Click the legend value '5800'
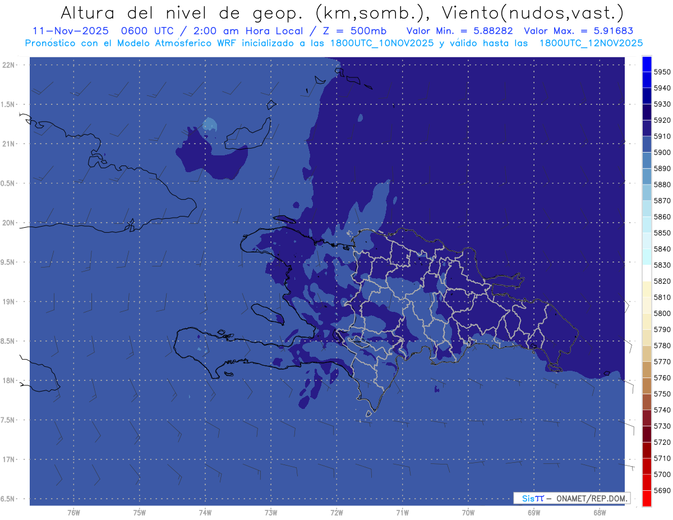Viewport: 673px width, 520px height. [x=662, y=314]
